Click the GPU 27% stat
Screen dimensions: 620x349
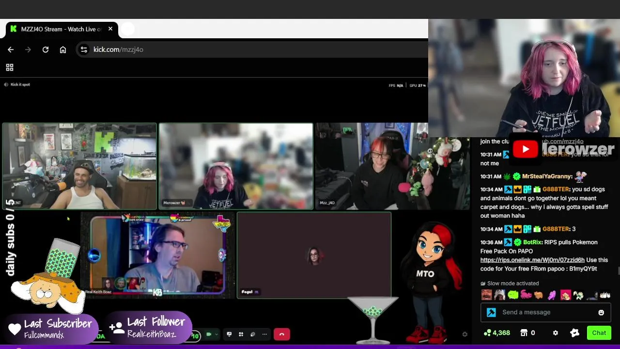coord(418,85)
